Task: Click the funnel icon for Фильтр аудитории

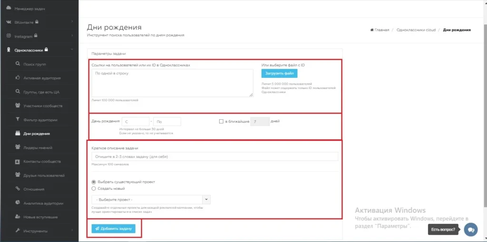Action: (18, 120)
